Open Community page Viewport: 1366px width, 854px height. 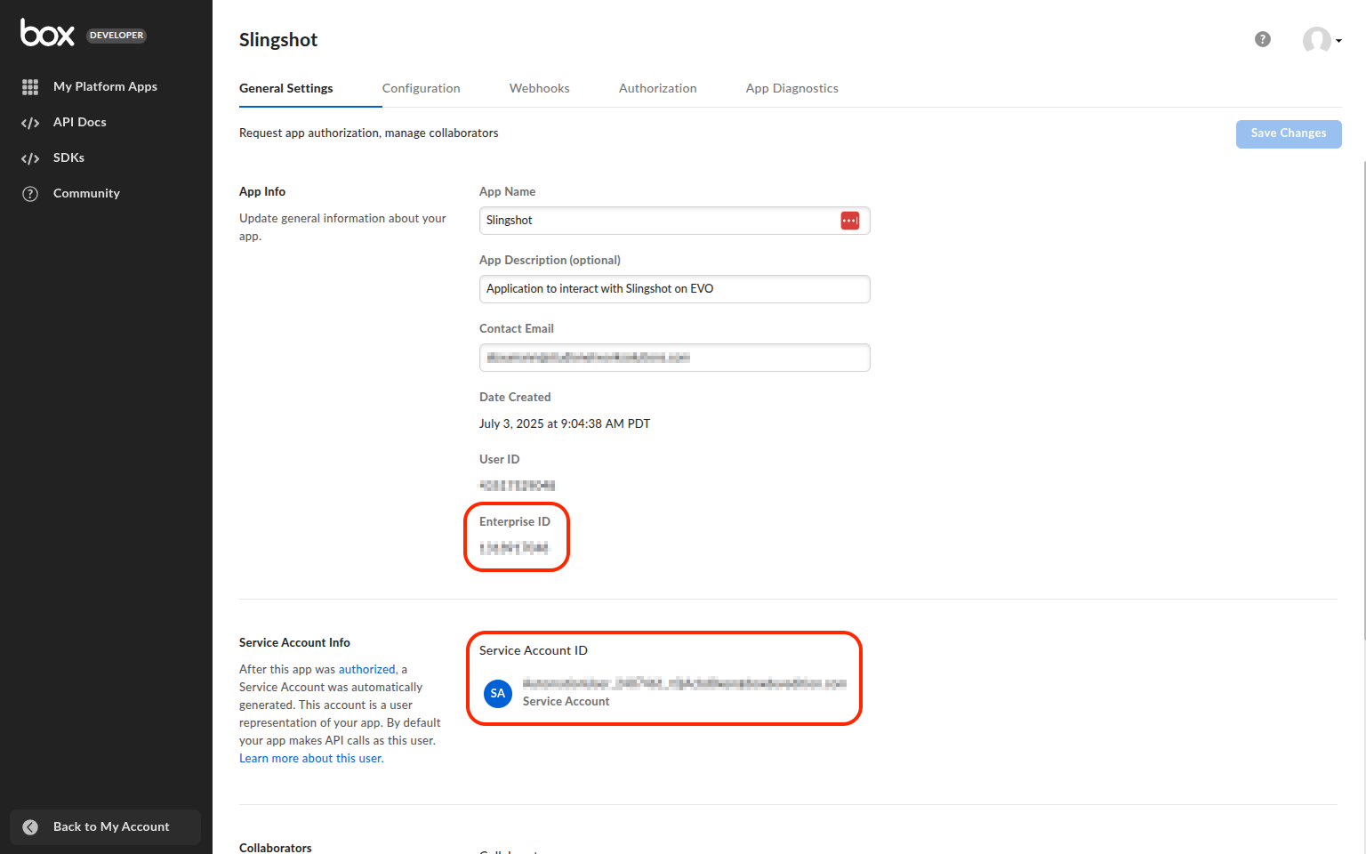pos(86,193)
